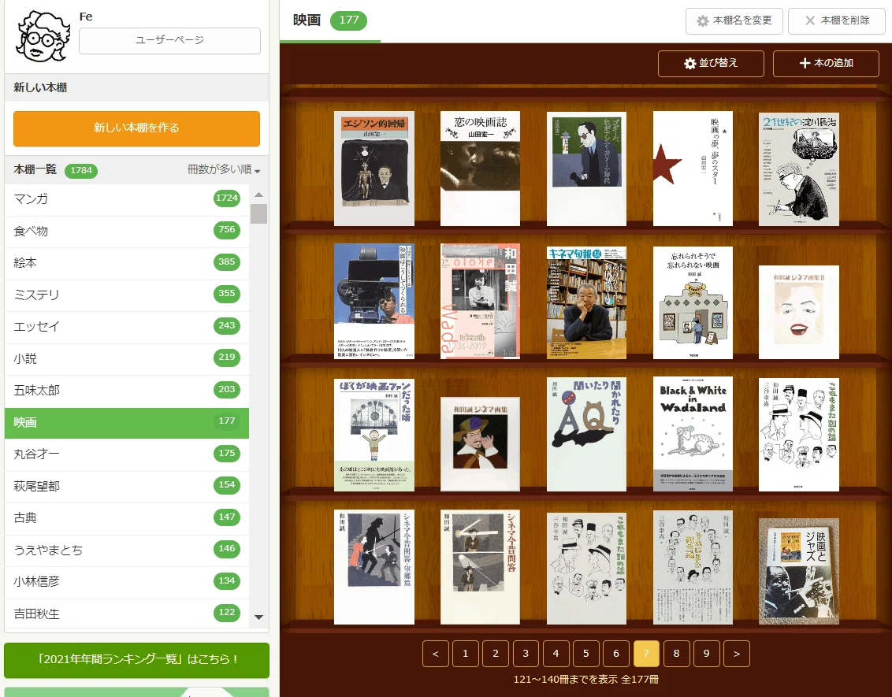Go to page 9
Image resolution: width=892 pixels, height=697 pixels.
pos(707,654)
